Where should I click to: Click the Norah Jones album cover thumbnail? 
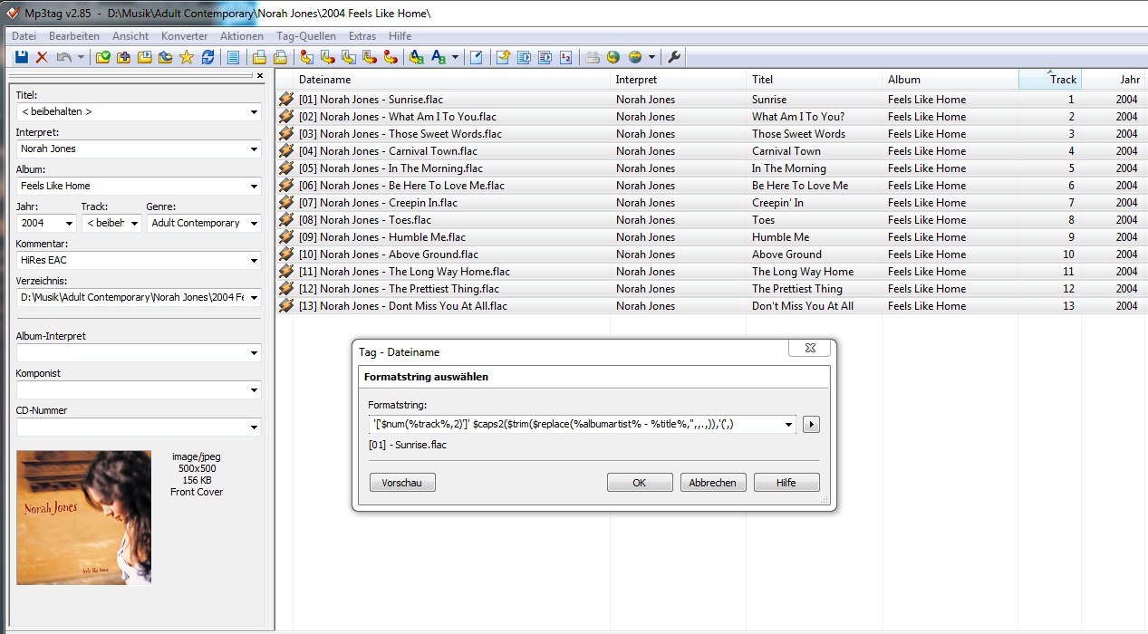pos(84,517)
